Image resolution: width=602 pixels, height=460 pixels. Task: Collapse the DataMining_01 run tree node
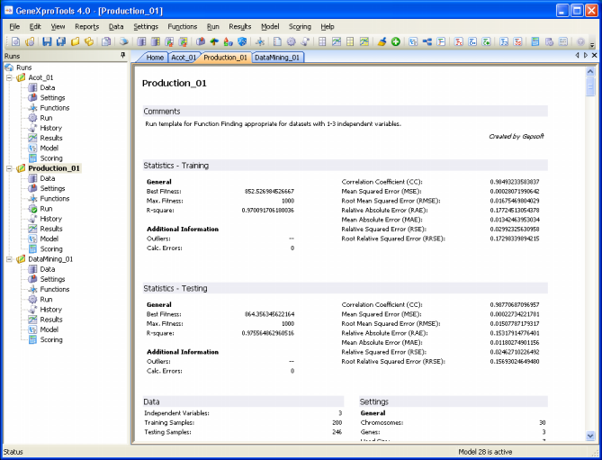pyautogui.click(x=9, y=259)
